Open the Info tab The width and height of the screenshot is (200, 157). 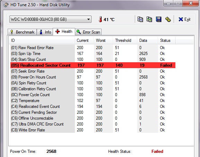[x=45, y=32]
